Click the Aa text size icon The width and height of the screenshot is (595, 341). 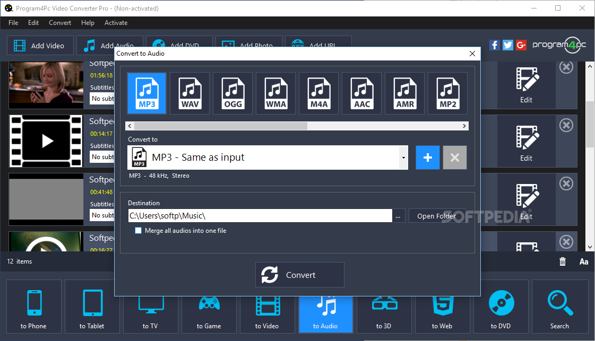[x=584, y=261]
